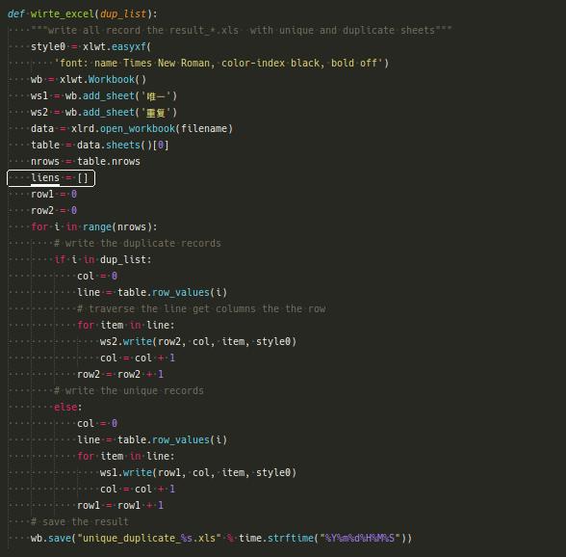Click the 'def' keyword
The width and height of the screenshot is (566, 557).
(15, 13)
